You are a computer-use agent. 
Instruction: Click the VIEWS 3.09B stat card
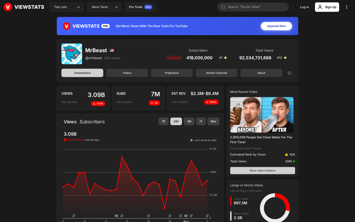tap(83, 98)
